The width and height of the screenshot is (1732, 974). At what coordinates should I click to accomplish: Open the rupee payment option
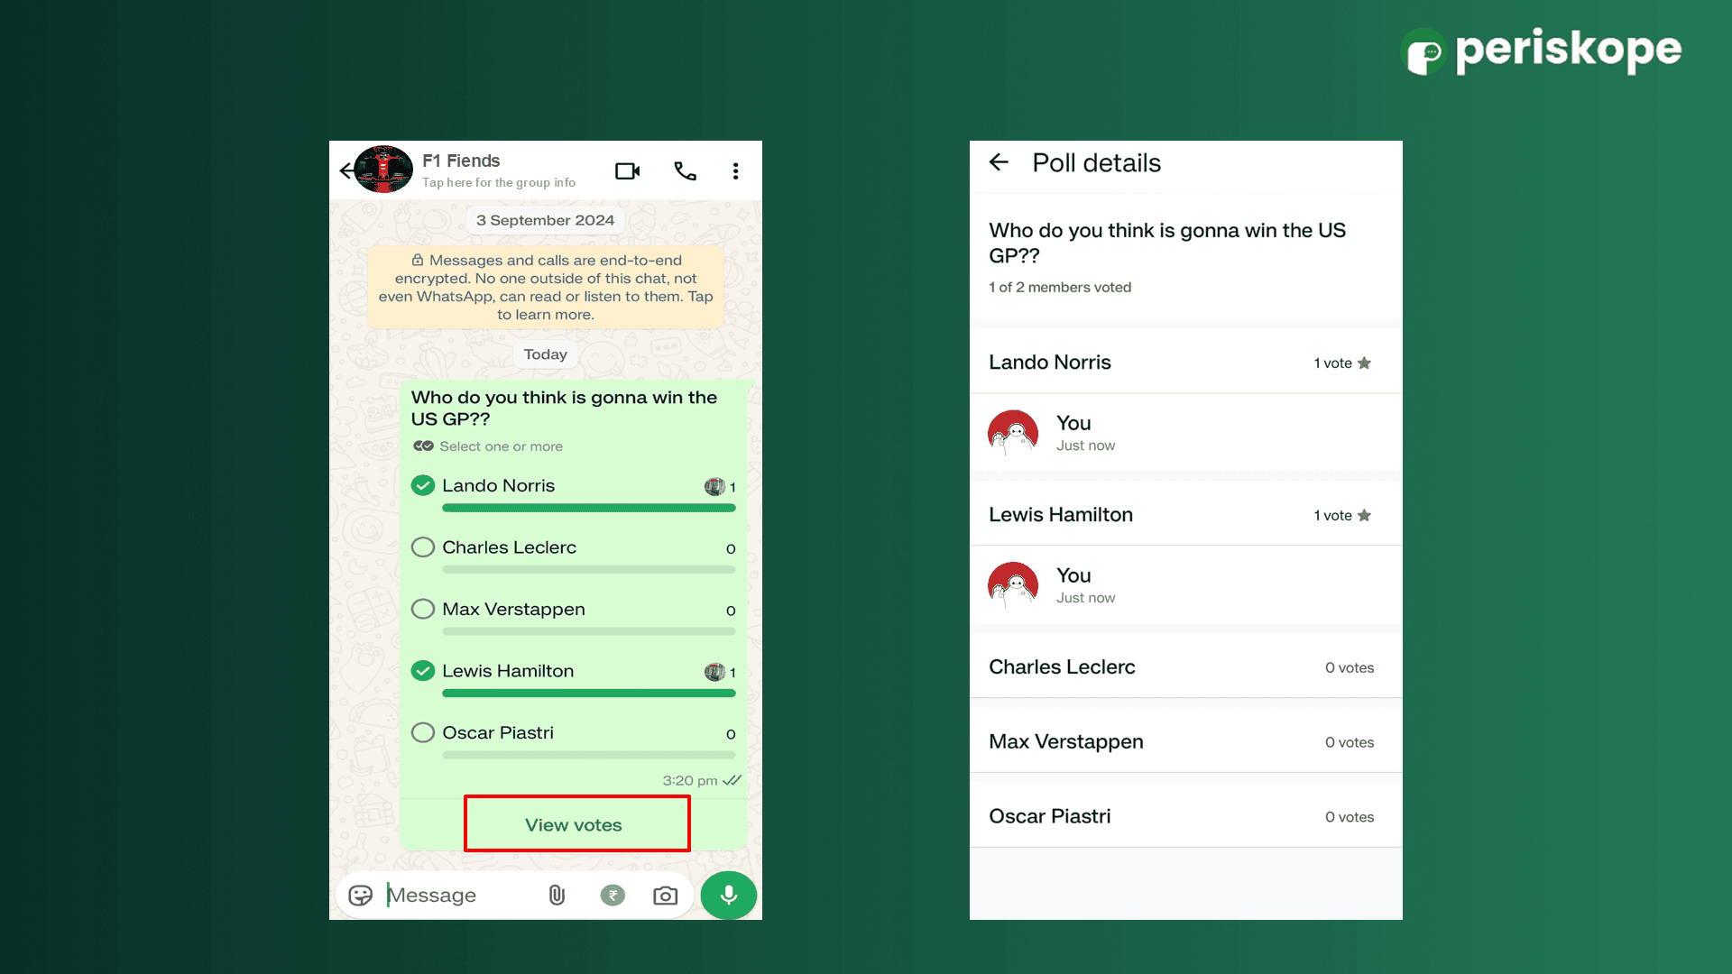click(x=613, y=895)
